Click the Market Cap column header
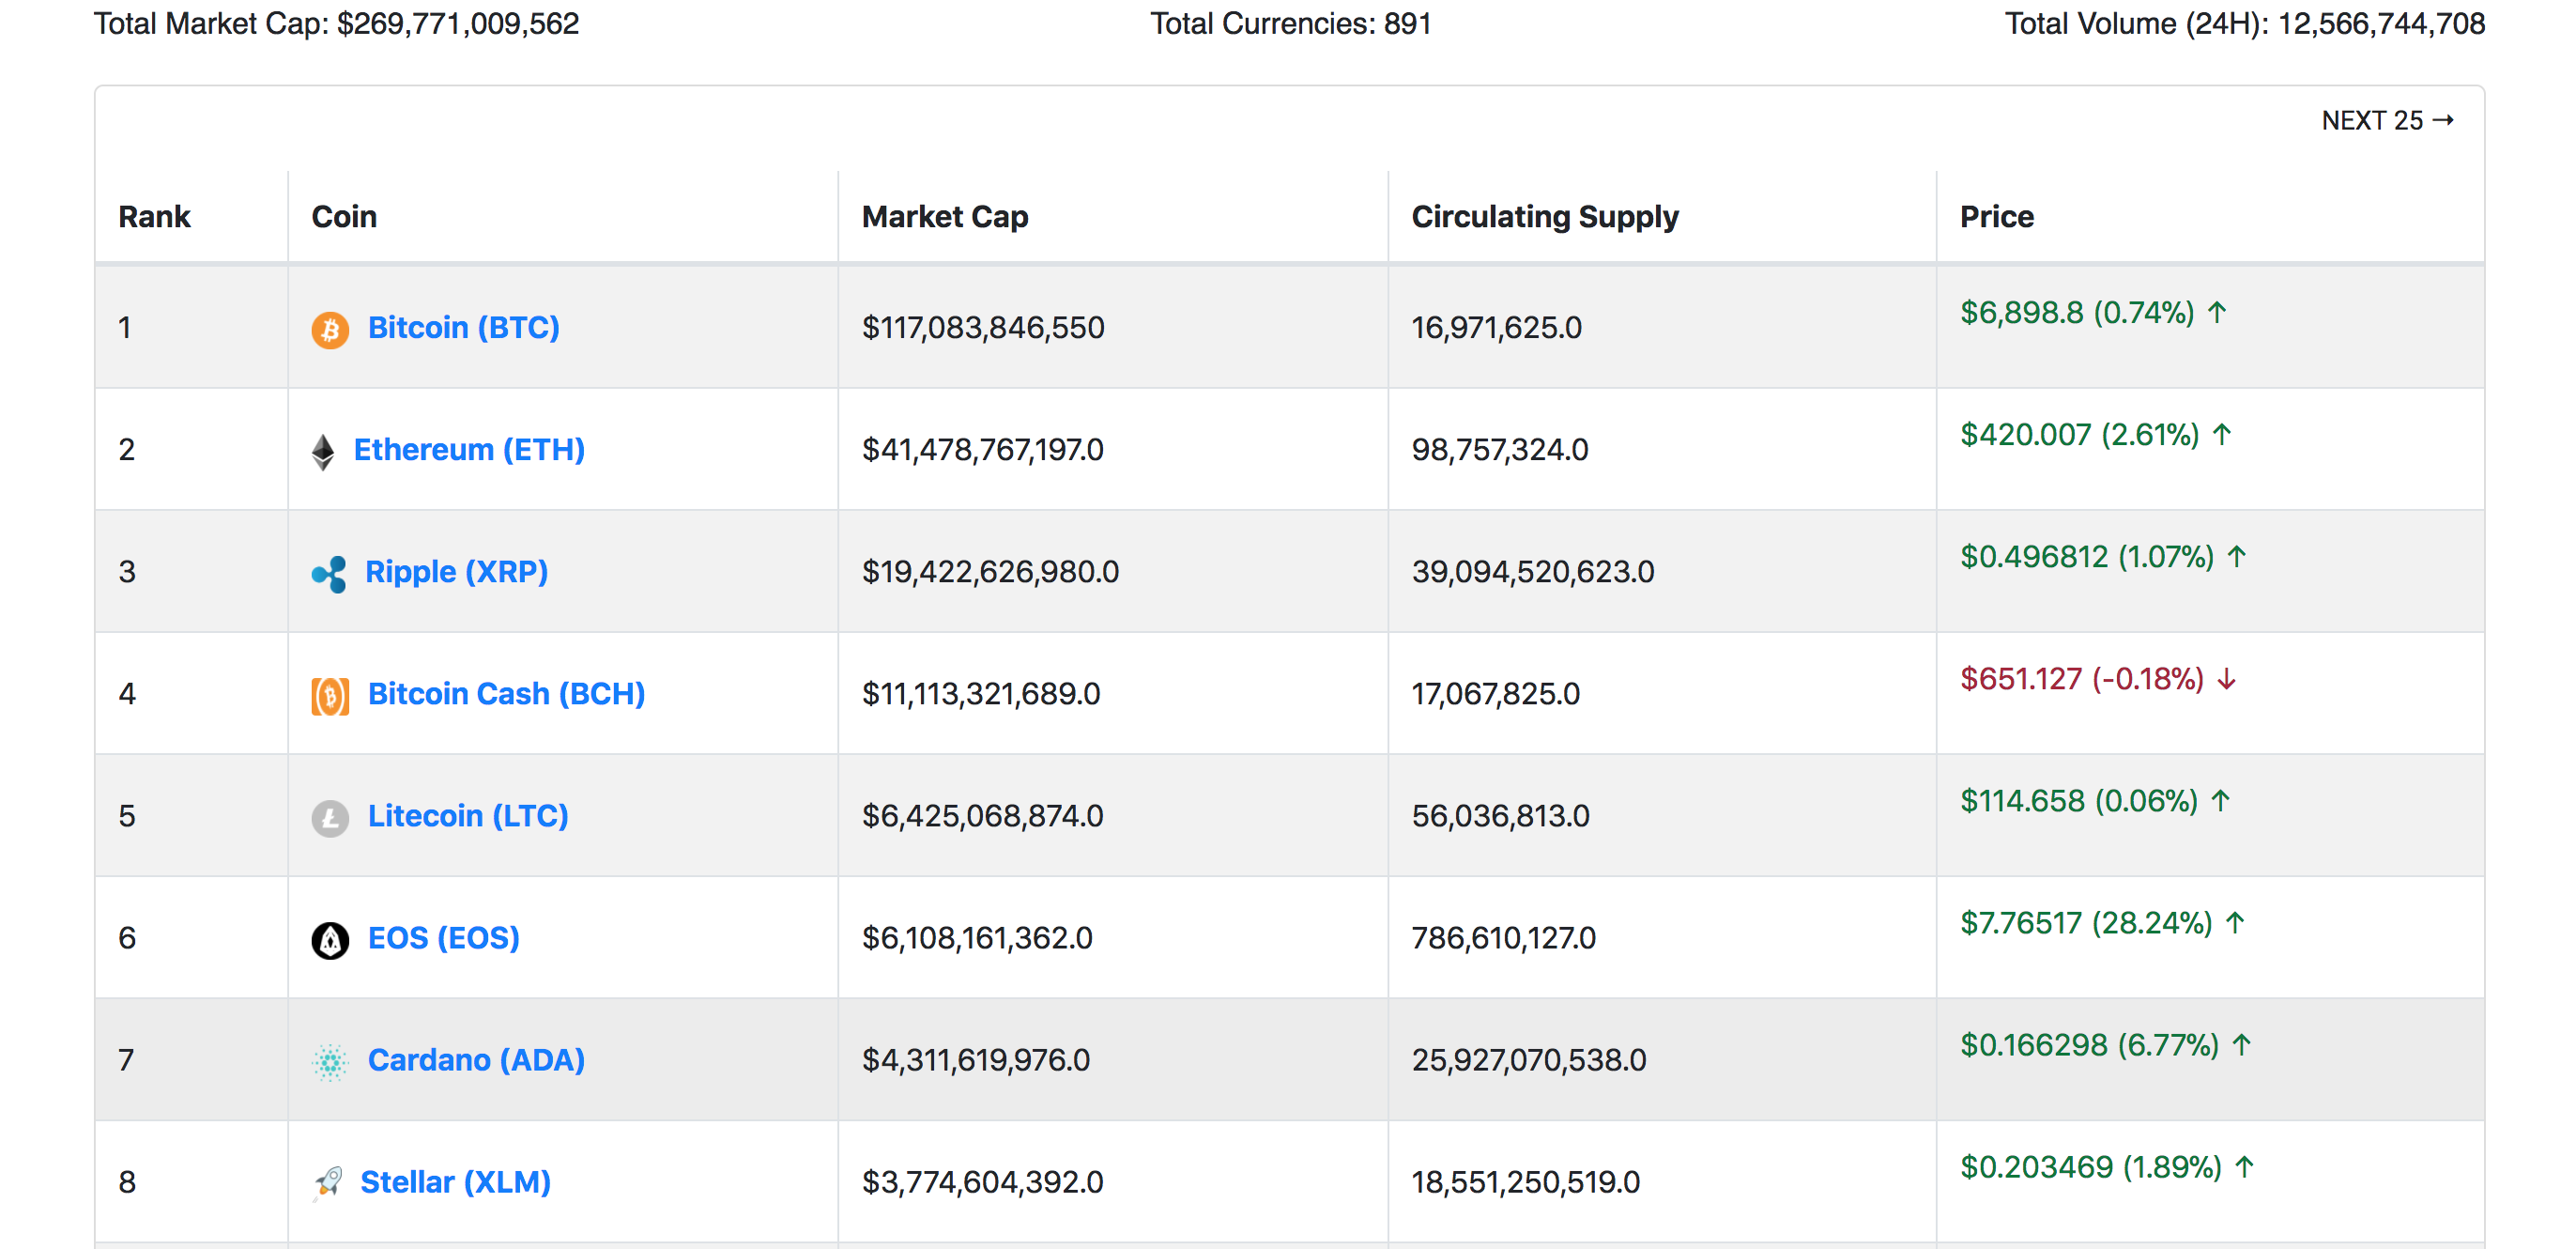This screenshot has height=1249, width=2576. point(945,217)
